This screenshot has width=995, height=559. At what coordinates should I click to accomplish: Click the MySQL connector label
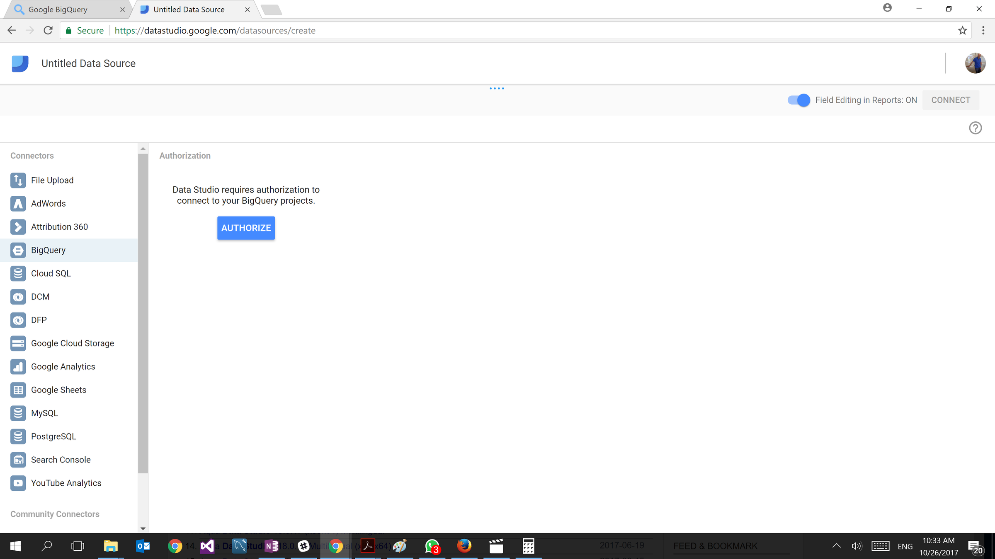click(44, 413)
